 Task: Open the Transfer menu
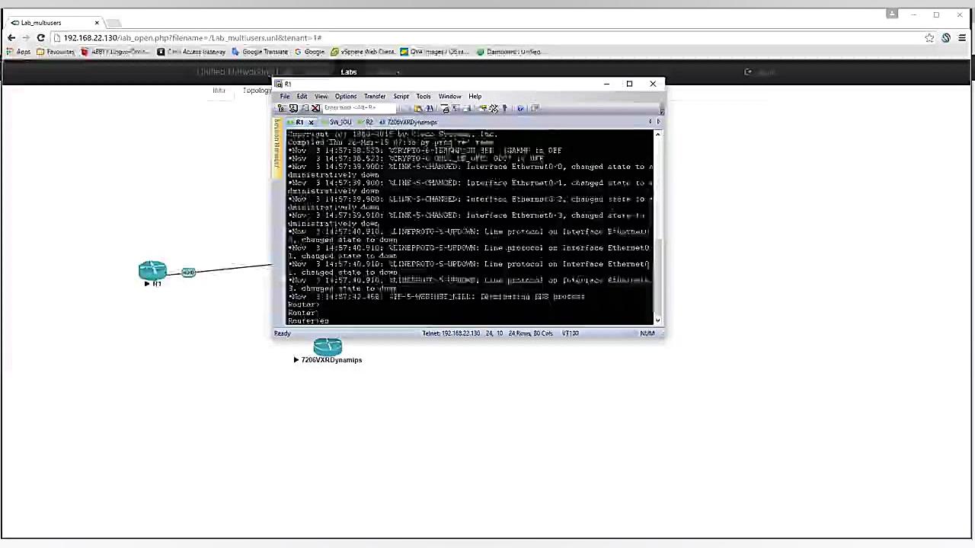pos(374,97)
